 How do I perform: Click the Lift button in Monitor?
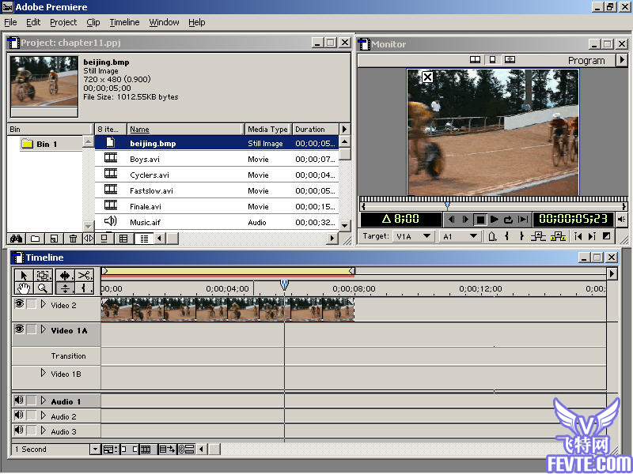tap(538, 236)
